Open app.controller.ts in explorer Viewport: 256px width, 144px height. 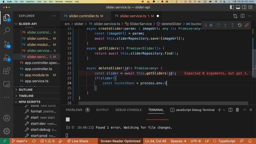point(38,69)
